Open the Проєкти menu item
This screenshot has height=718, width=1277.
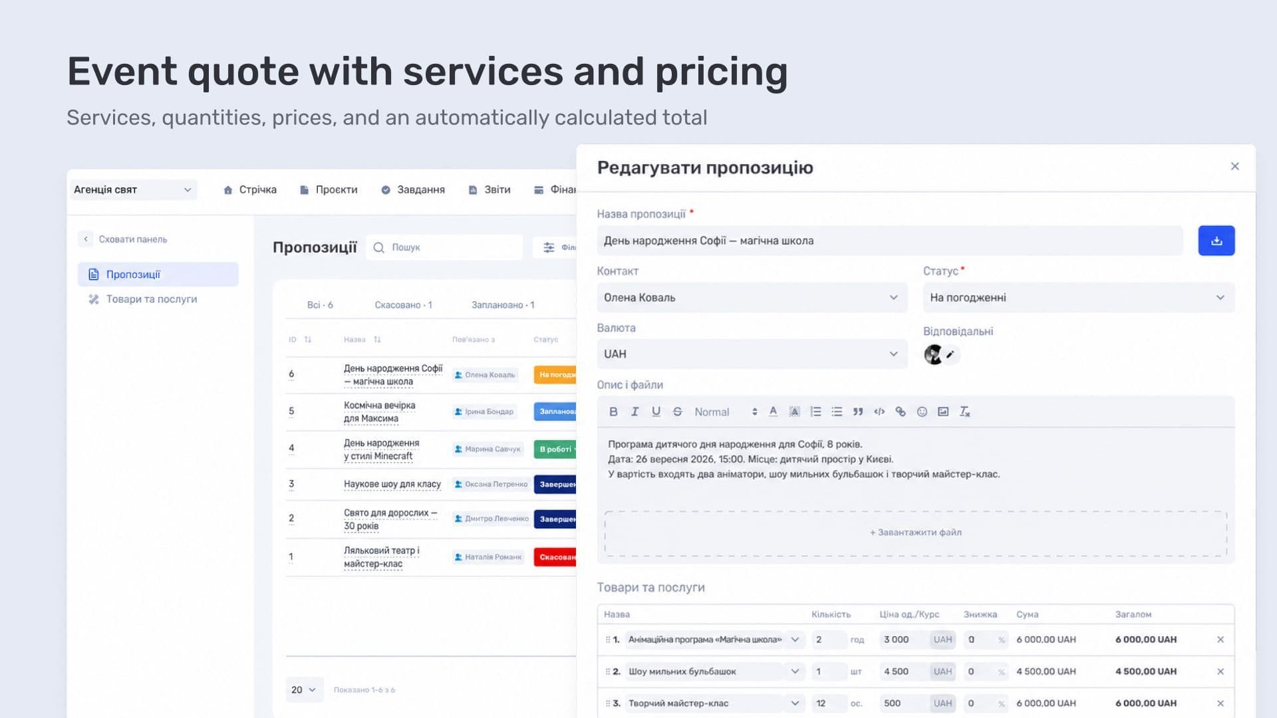tap(329, 190)
